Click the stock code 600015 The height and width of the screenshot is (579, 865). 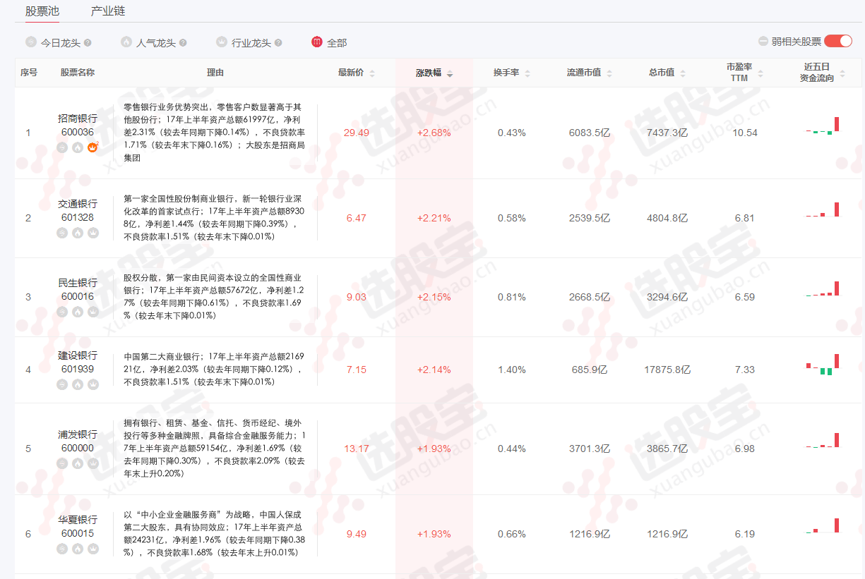click(x=78, y=534)
